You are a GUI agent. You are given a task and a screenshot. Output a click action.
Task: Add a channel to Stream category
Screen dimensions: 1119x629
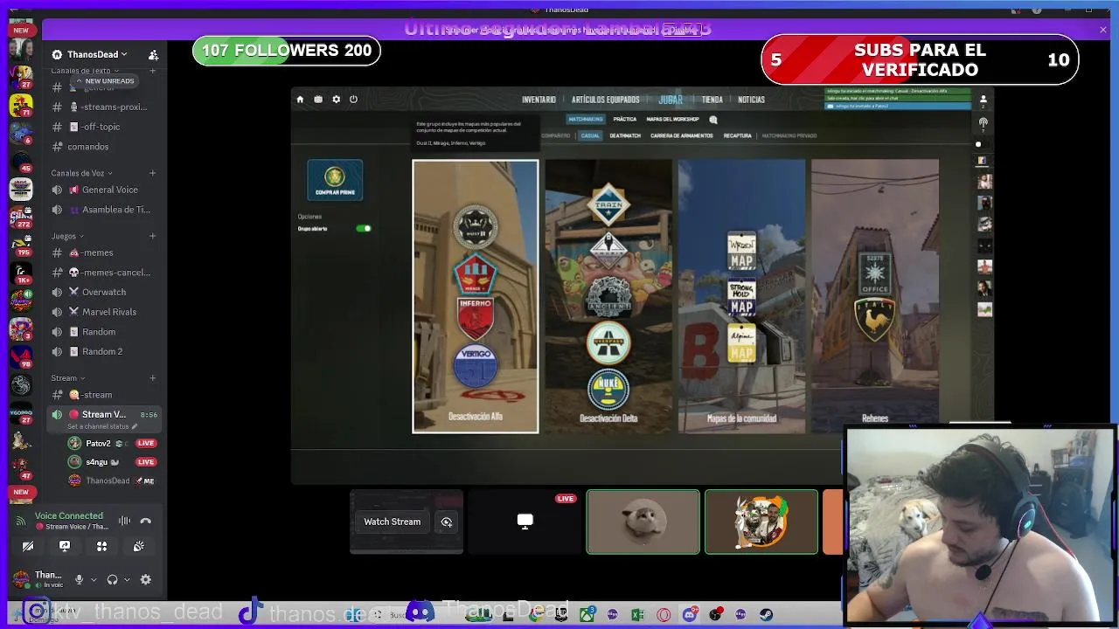click(x=153, y=378)
